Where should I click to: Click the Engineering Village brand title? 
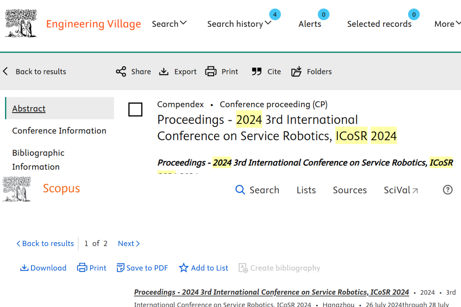pos(93,24)
